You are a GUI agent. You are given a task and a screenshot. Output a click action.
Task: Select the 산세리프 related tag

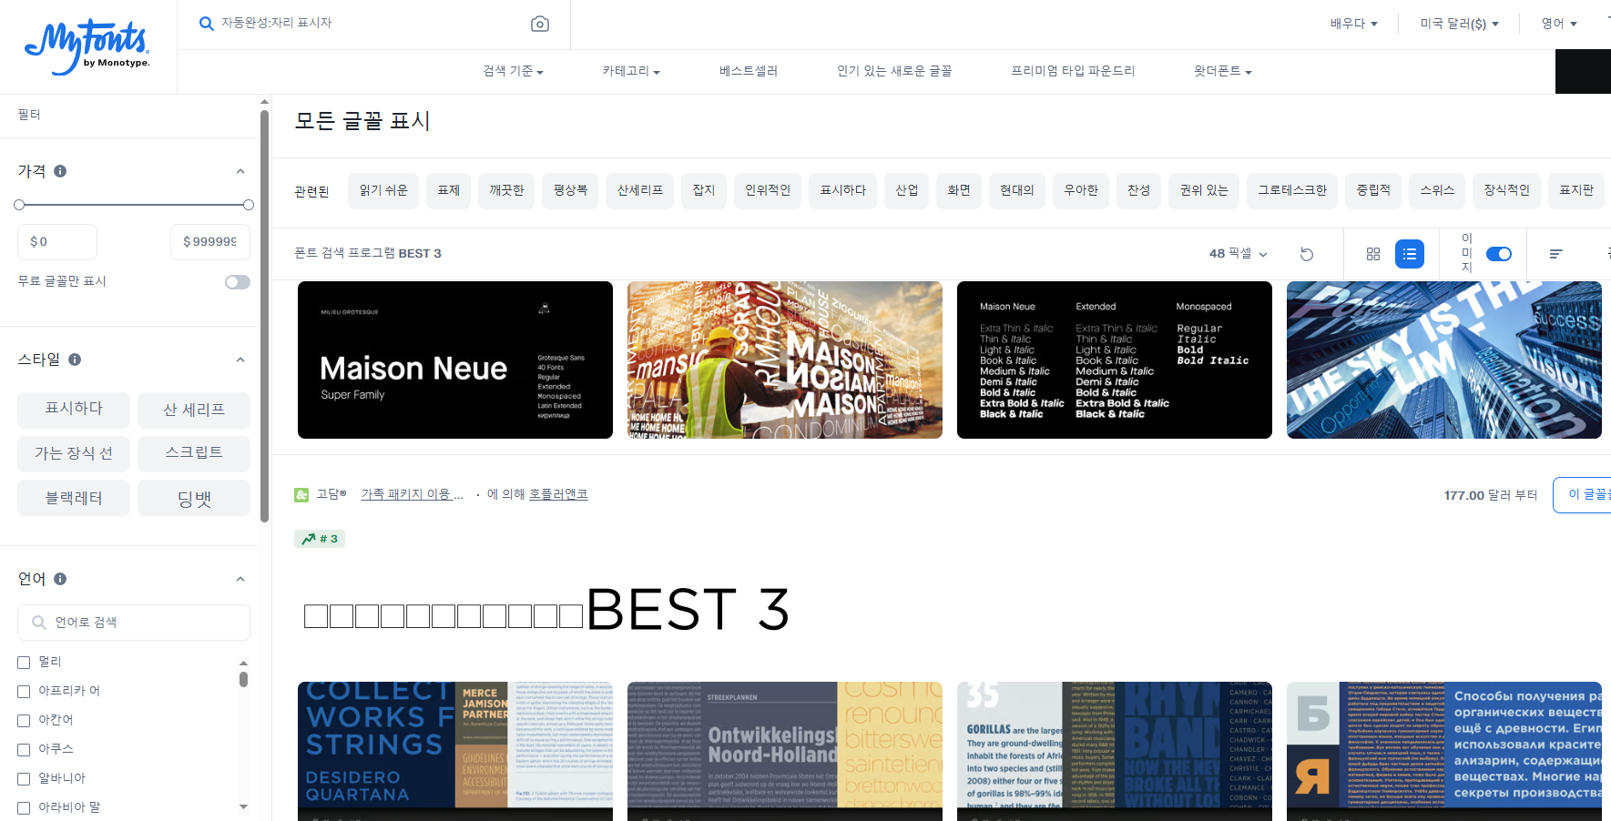click(640, 190)
